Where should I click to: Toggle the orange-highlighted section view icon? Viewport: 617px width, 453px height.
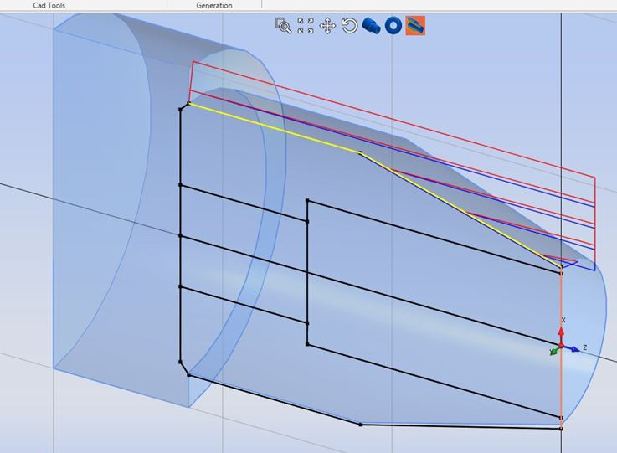click(x=415, y=26)
